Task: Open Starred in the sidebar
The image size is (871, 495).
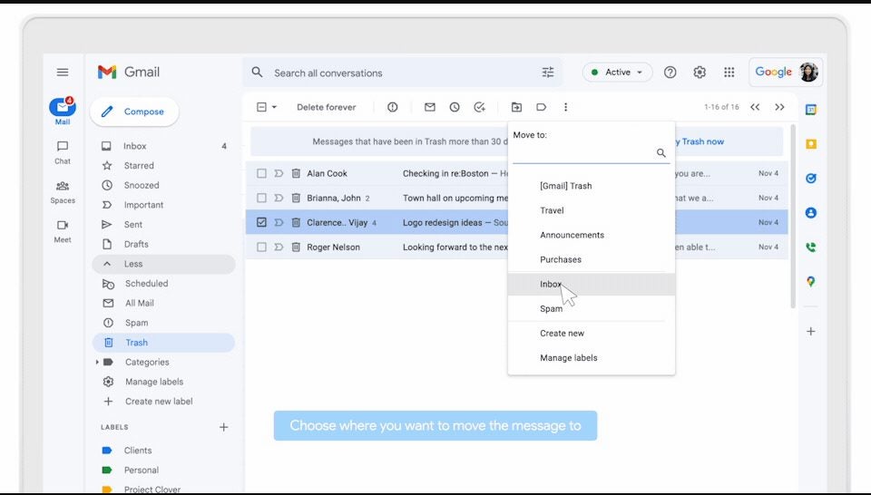Action: click(x=164, y=165)
